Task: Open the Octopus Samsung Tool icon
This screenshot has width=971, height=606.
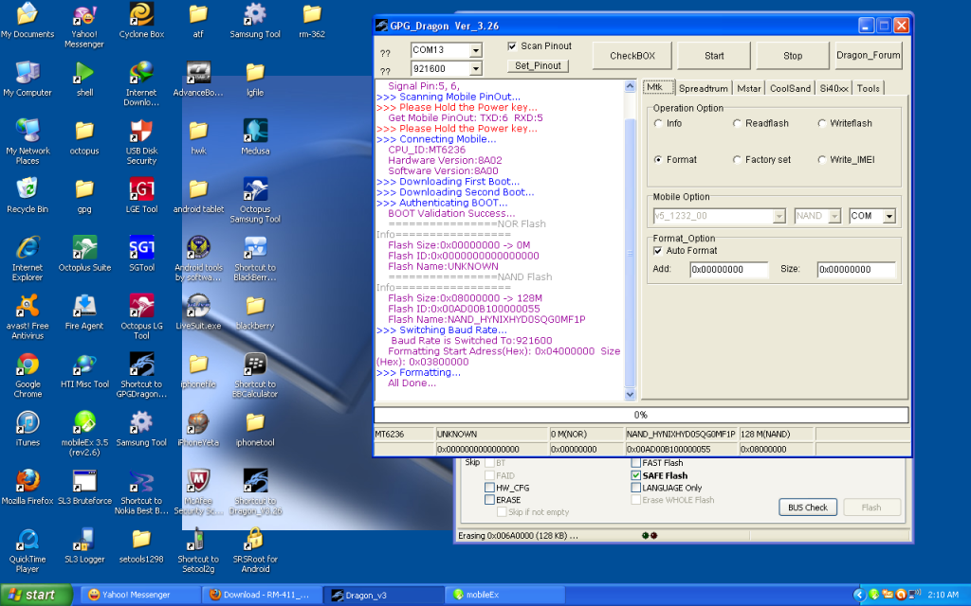Action: pyautogui.click(x=255, y=200)
